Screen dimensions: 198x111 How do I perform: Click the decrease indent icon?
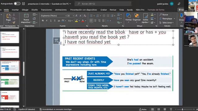tap(104, 16)
